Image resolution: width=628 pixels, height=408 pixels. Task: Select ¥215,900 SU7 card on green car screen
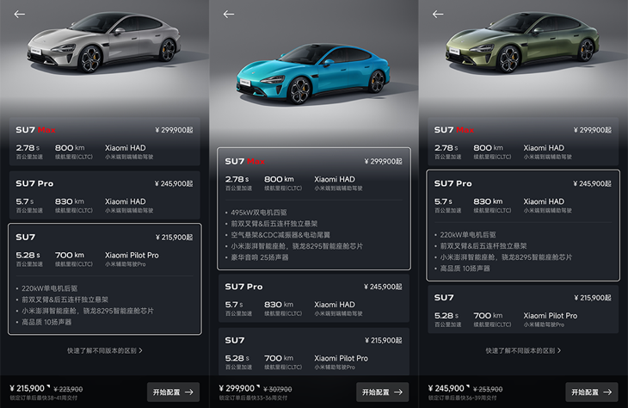click(x=523, y=309)
